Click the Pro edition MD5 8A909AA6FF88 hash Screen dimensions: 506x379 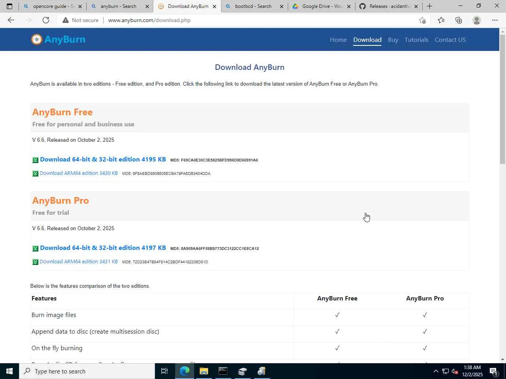coord(214,249)
